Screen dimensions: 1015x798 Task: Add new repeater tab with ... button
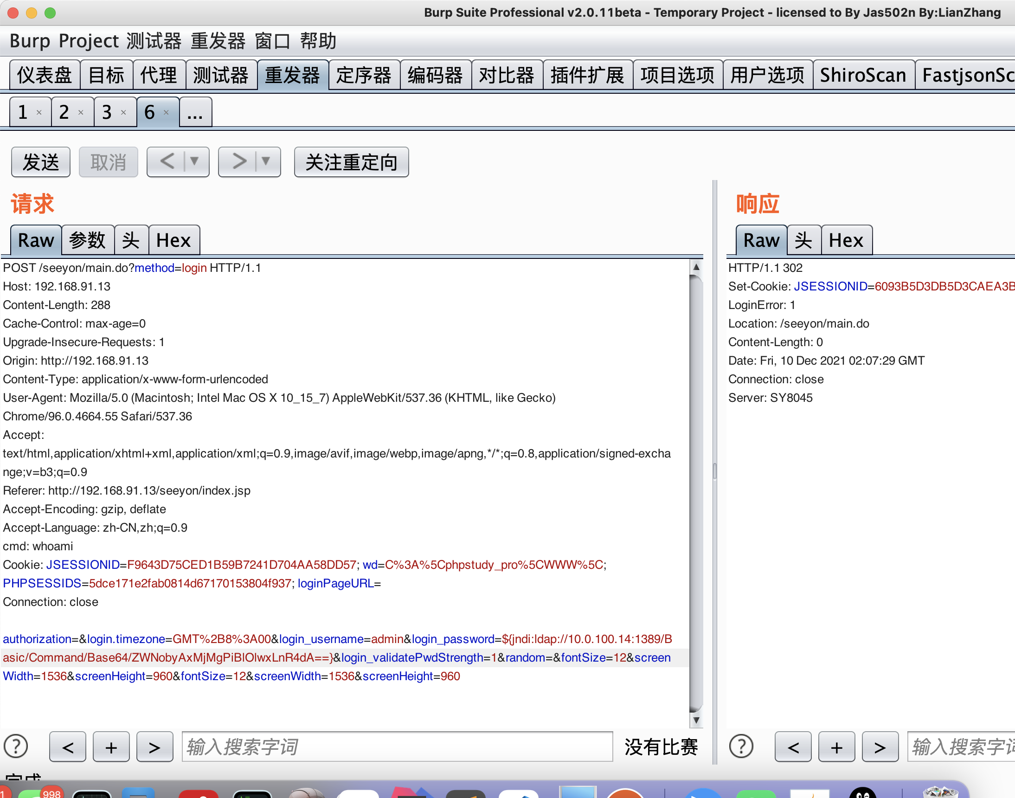pos(195,112)
